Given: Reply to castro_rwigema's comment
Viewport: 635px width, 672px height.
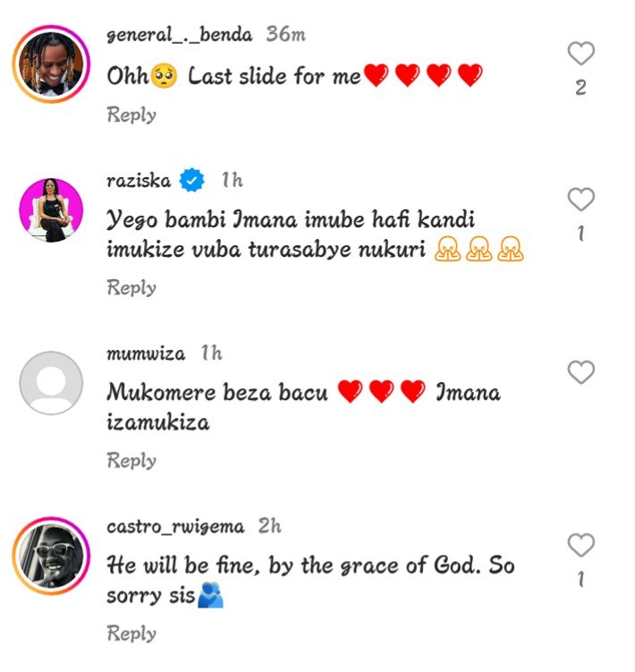Looking at the screenshot, I should click(131, 633).
